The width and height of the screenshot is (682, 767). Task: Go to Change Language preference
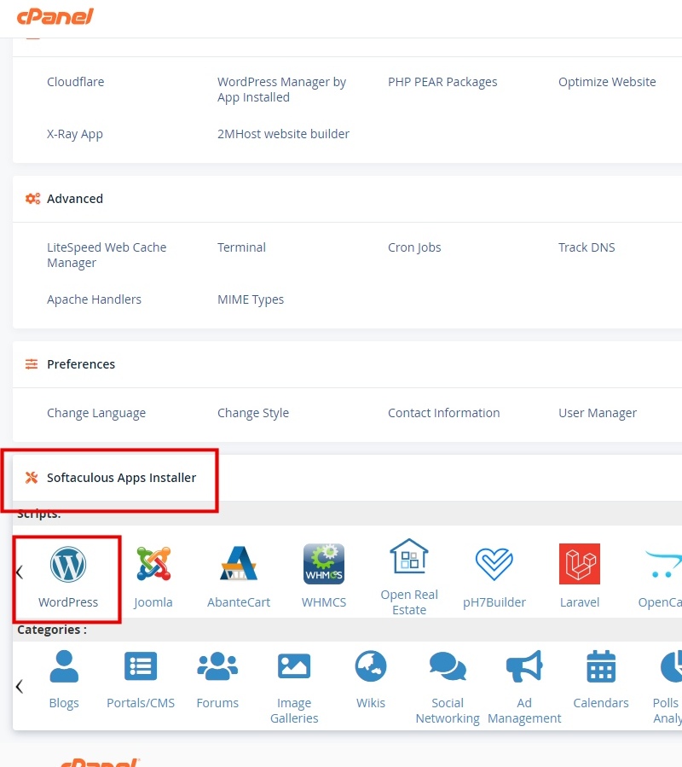[96, 413]
